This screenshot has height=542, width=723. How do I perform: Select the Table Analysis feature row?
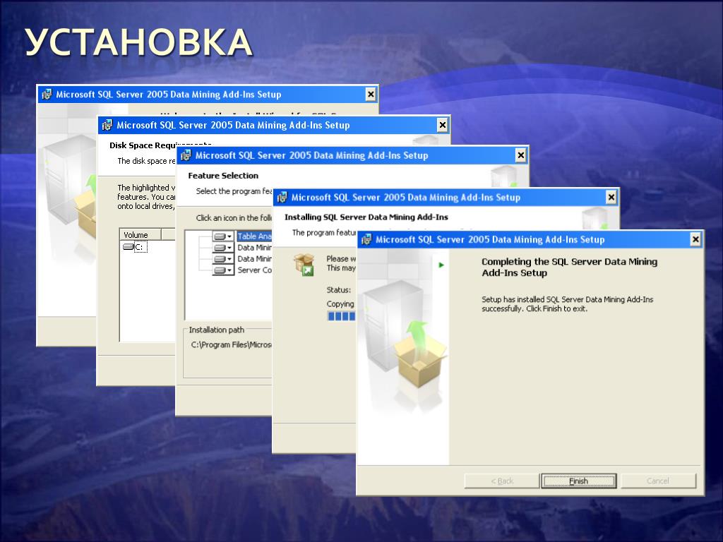(254, 236)
